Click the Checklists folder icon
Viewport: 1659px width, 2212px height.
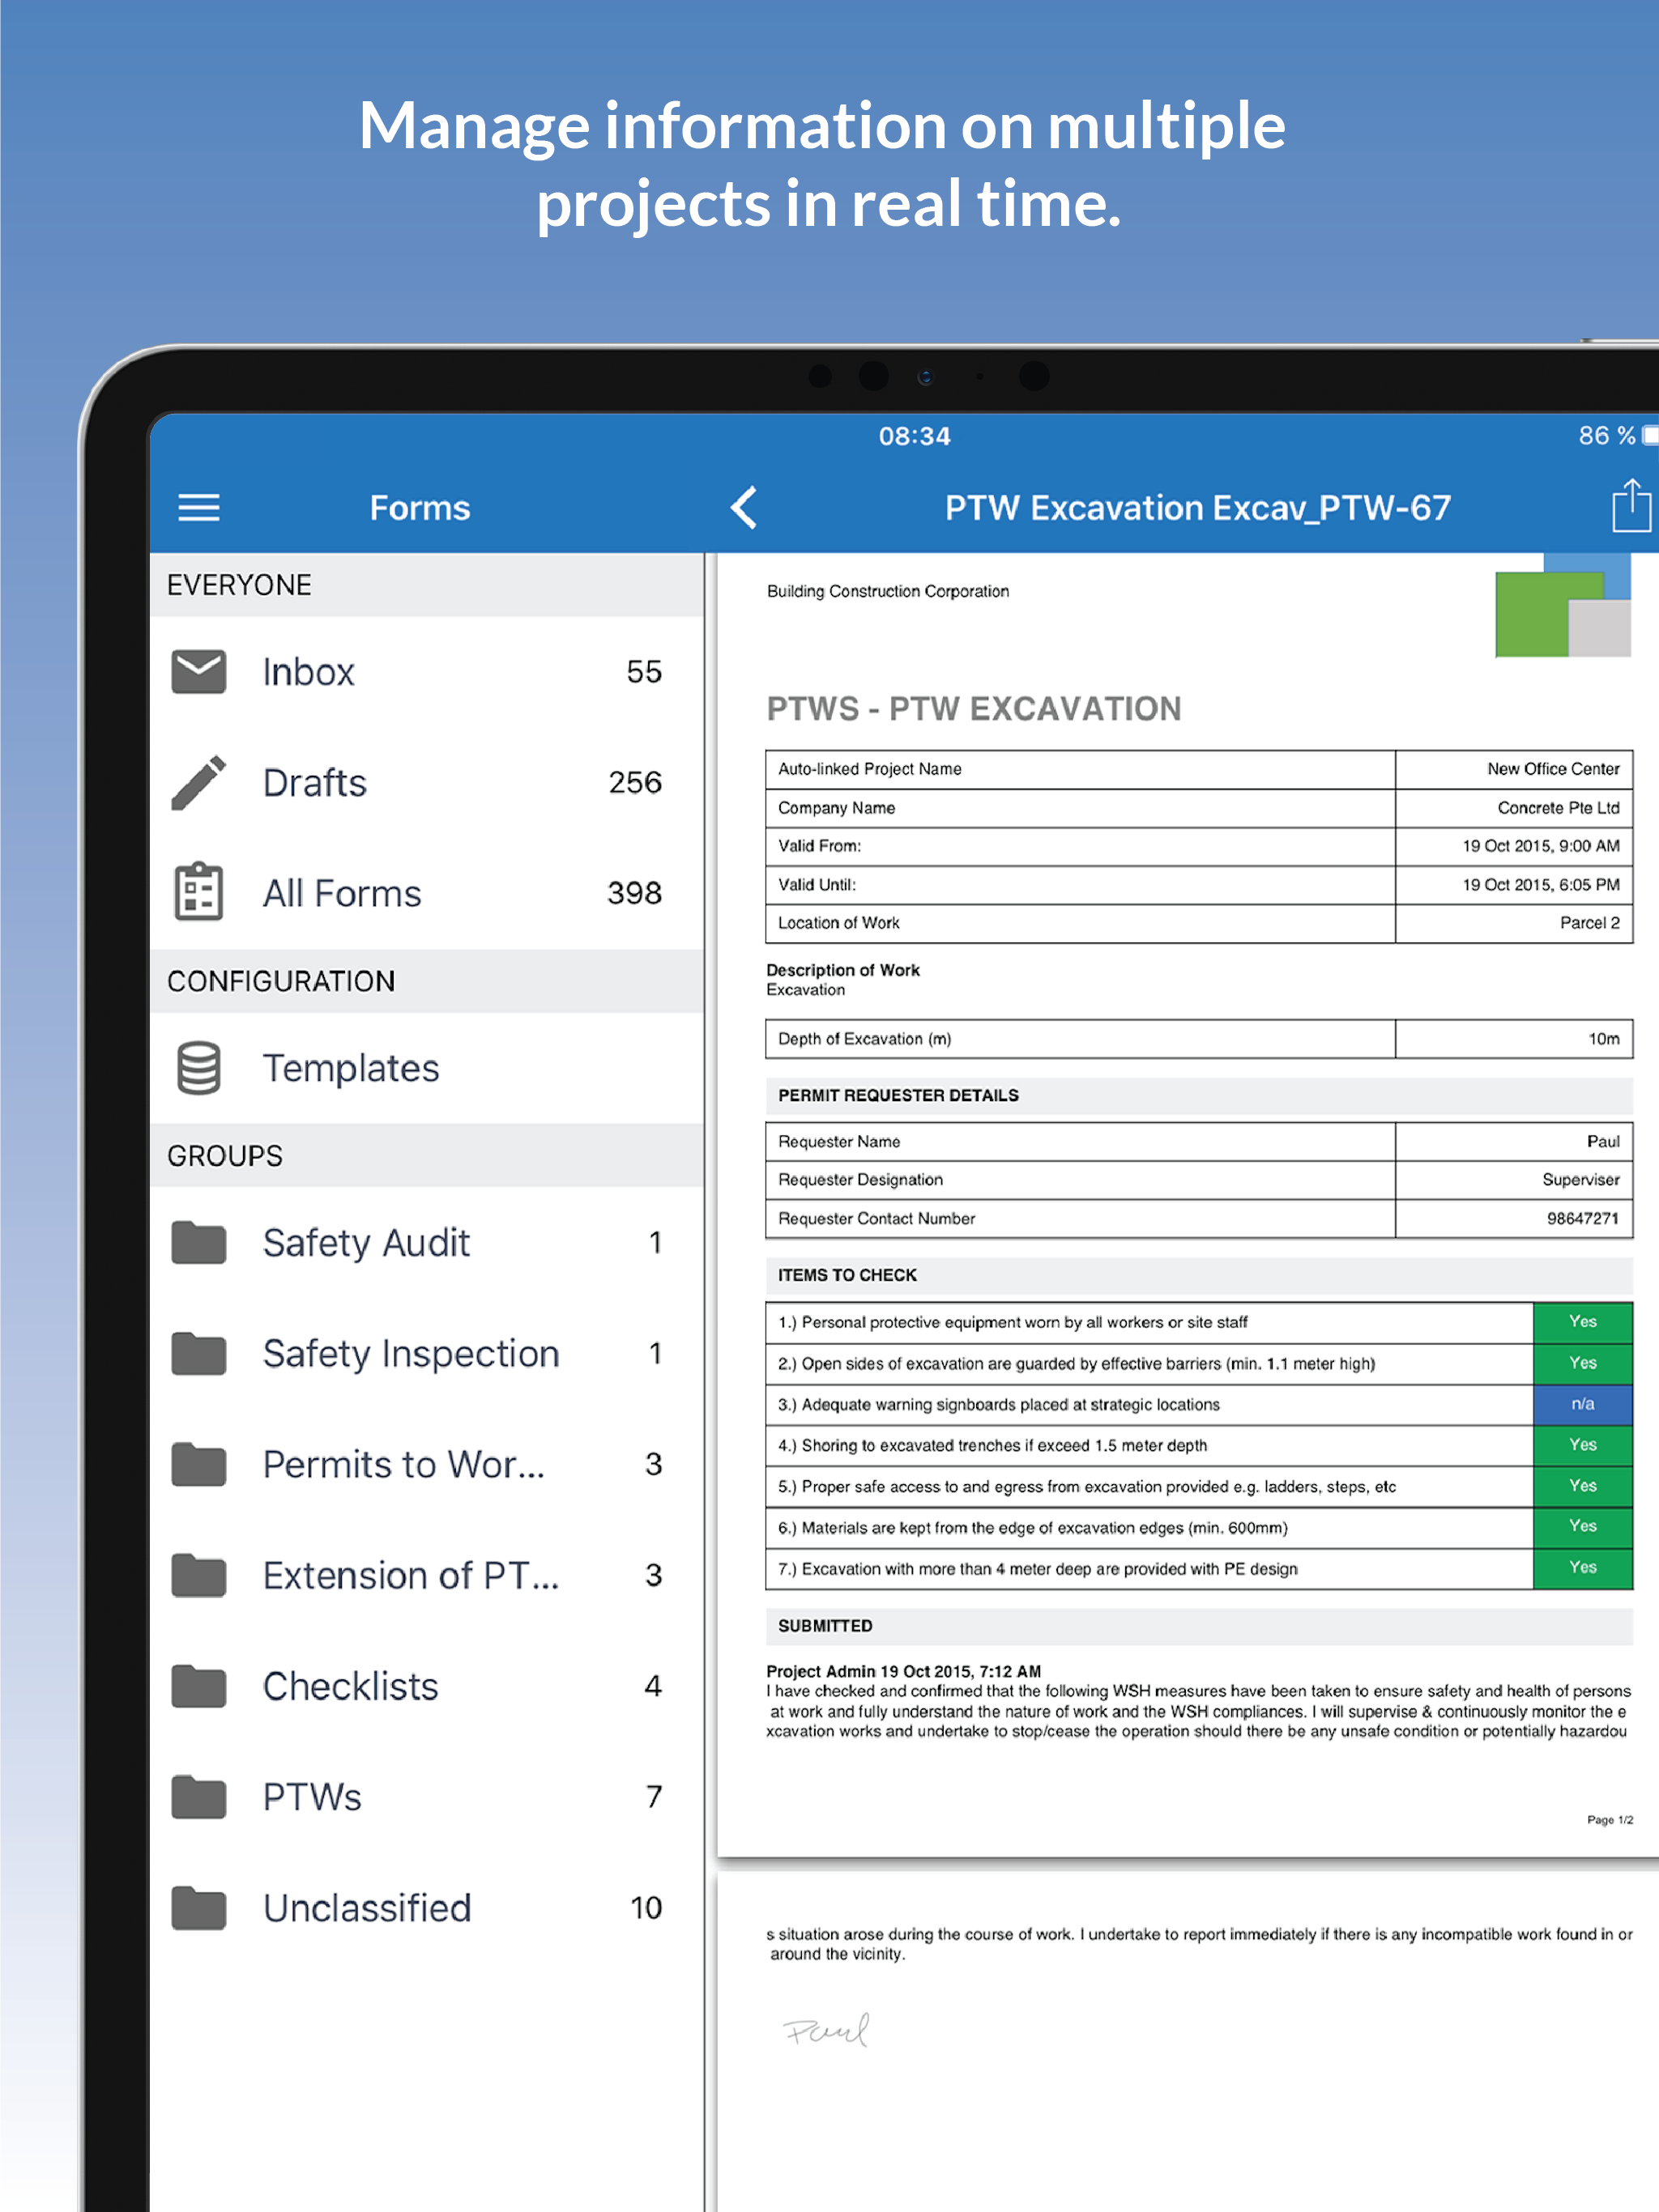tap(198, 1687)
